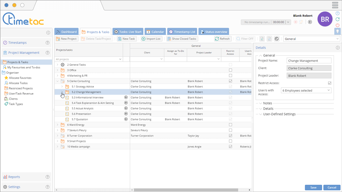The width and height of the screenshot is (342, 192).
Task: Toggle Restrict Access for 8 Turner Corporation
Action: pos(230,136)
